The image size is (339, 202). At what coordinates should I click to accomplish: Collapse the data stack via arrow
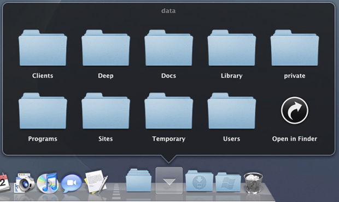coord(169,180)
